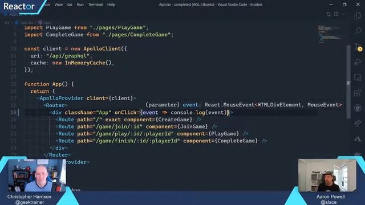Open the Explorer view in activity bar
The image size is (365, 205).
(358, 16)
